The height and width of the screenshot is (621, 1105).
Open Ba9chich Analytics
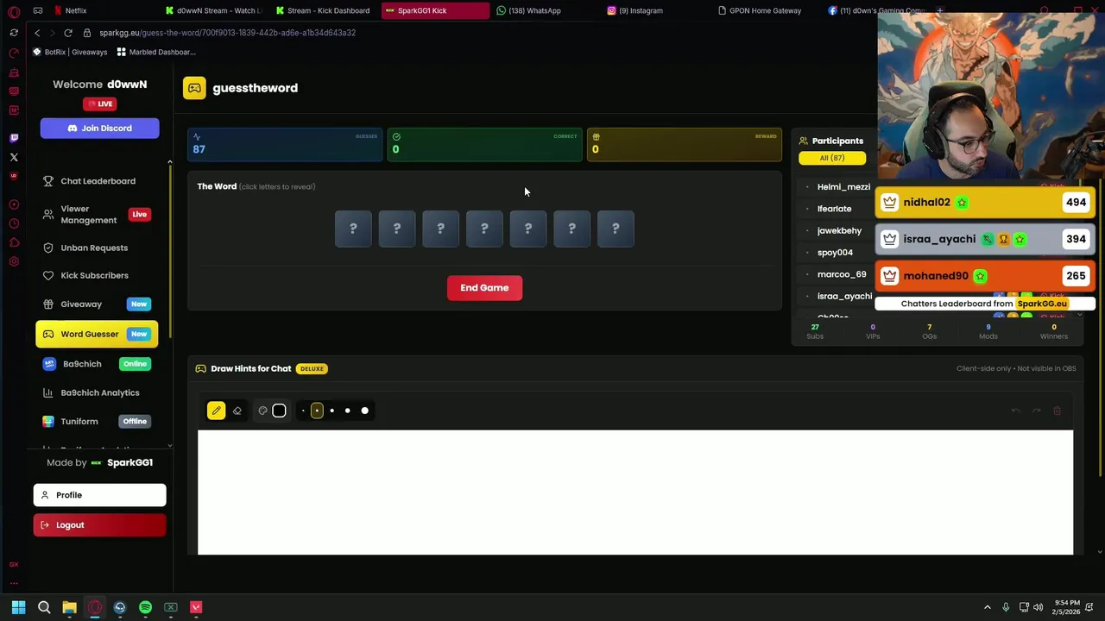click(x=97, y=392)
